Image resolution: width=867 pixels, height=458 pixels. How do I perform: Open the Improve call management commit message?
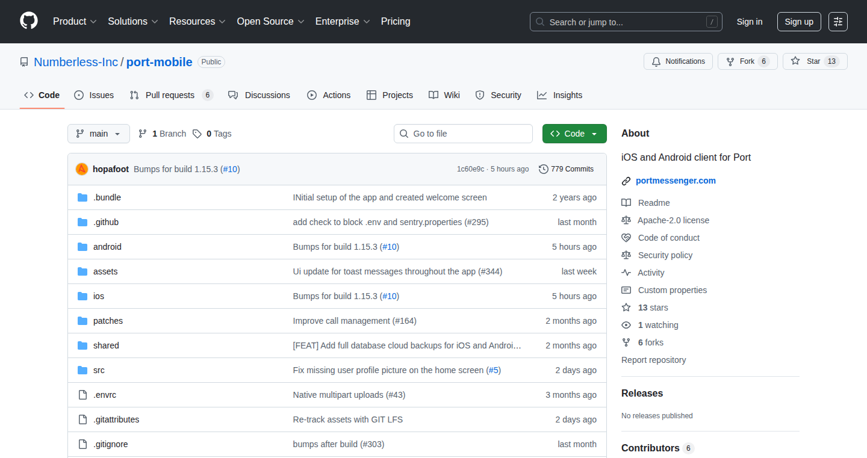(355, 321)
